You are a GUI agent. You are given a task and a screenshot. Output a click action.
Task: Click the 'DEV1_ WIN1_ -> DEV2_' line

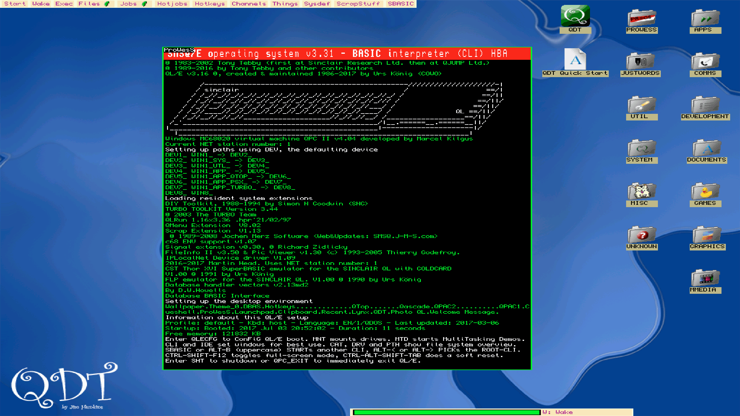pyautogui.click(x=208, y=155)
